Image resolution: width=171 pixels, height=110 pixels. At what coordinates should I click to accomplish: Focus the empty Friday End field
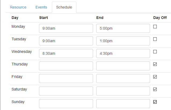tap(123, 78)
